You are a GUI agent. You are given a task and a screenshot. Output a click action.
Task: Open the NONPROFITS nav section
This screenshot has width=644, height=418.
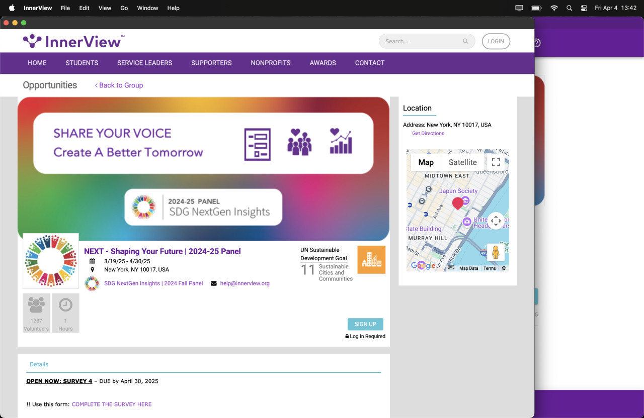271,63
